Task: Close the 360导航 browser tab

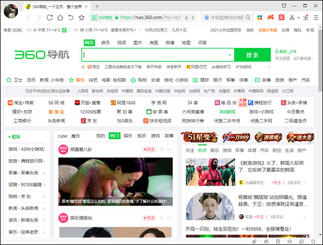Action: point(86,6)
